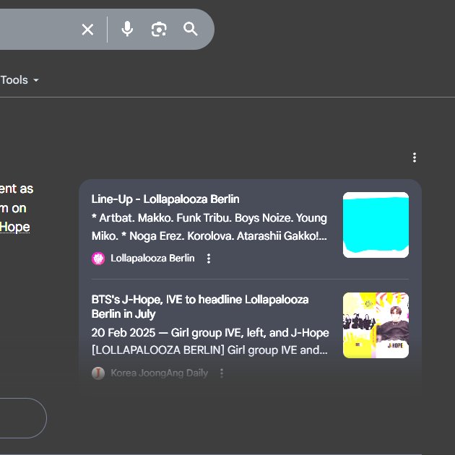Open the BTS's J-Hope, IVE to headline article
Viewport: 455px width, 455px height.
200,307
